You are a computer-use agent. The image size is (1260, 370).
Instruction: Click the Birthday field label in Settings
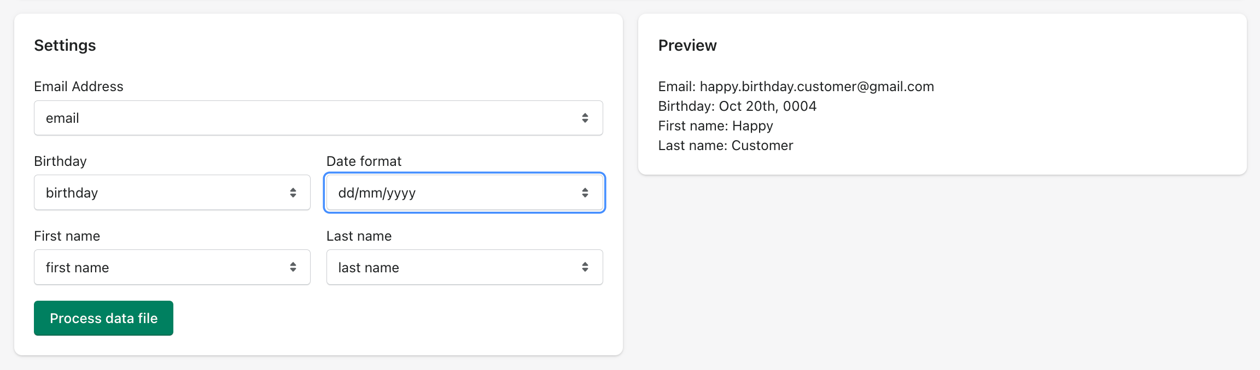[60, 162]
